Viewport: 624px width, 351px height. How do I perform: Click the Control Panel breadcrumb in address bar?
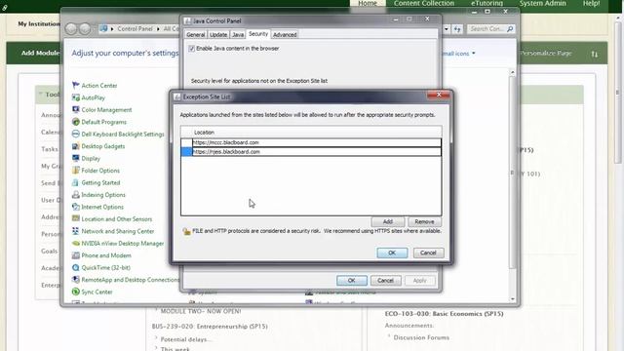tap(135, 28)
